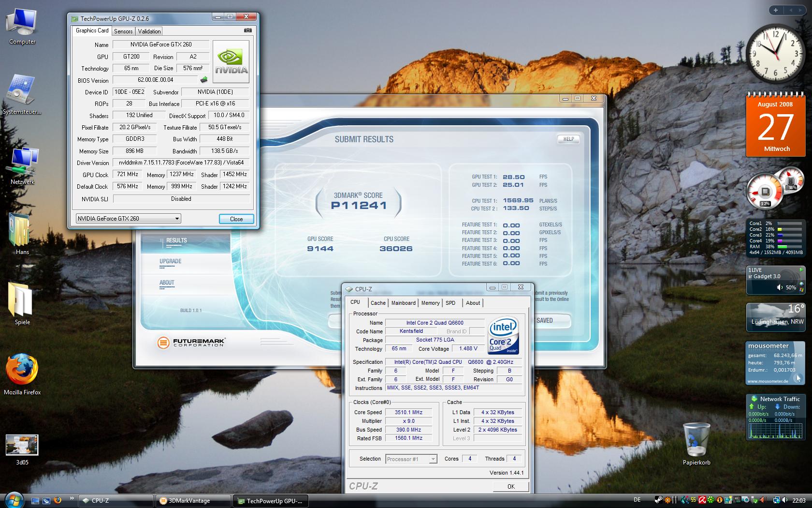
Task: Click the NVIDIA logo in GPU-Z
Action: pos(231,61)
